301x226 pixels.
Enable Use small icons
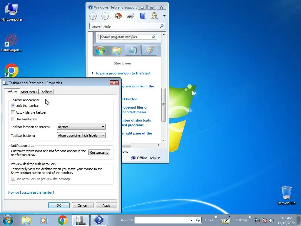pos(13,119)
